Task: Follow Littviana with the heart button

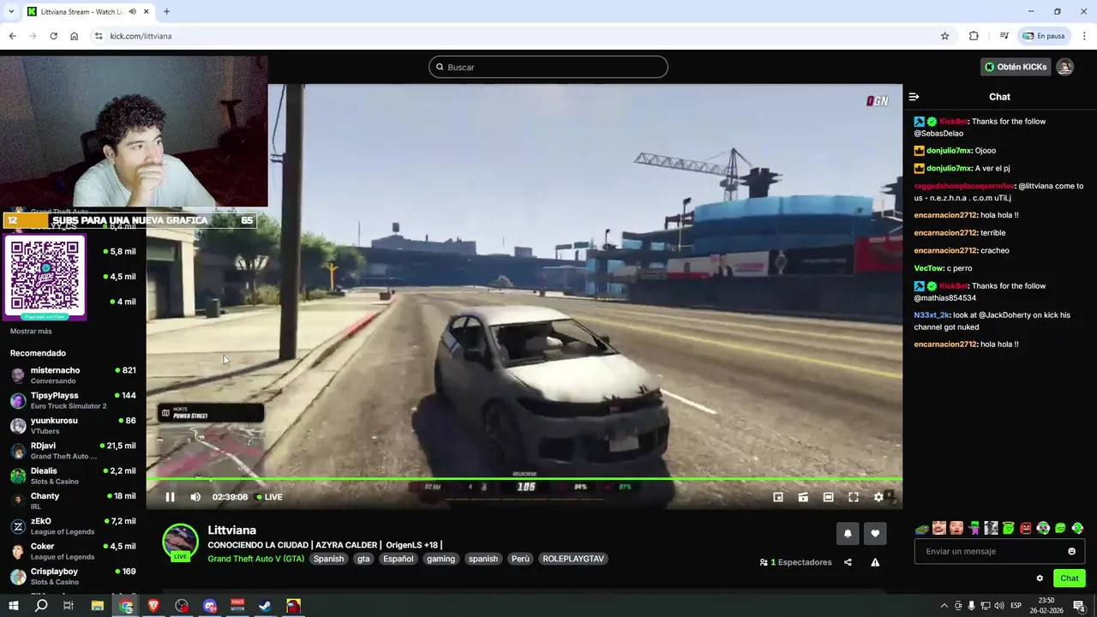Action: pyautogui.click(x=875, y=533)
